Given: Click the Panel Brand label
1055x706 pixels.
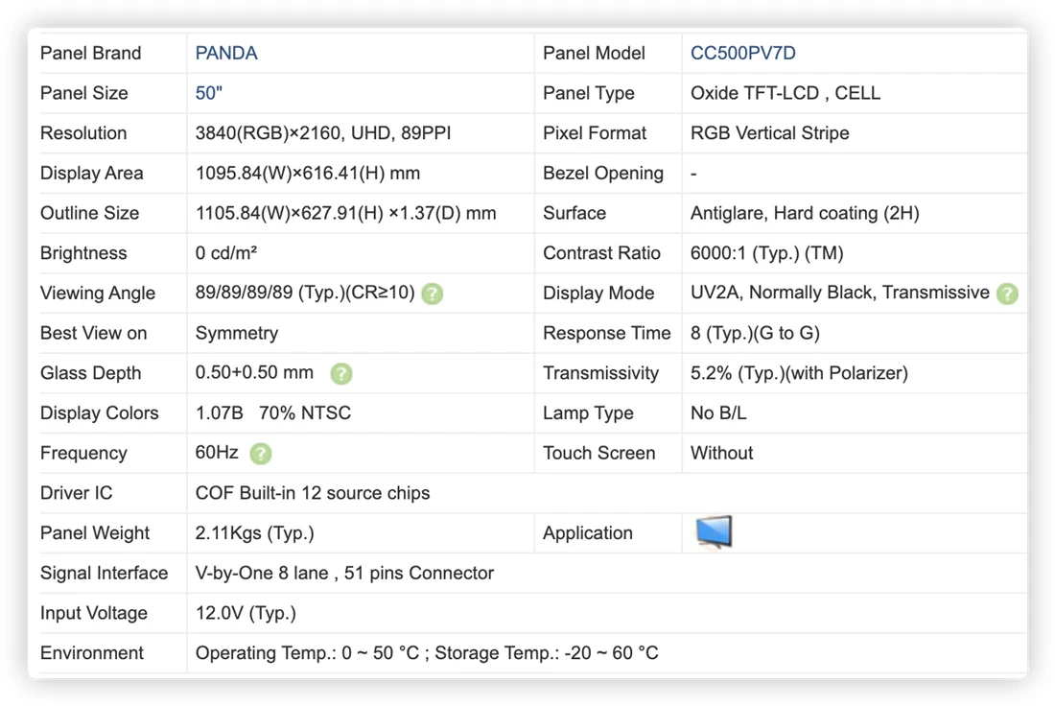Looking at the screenshot, I should pos(91,53).
